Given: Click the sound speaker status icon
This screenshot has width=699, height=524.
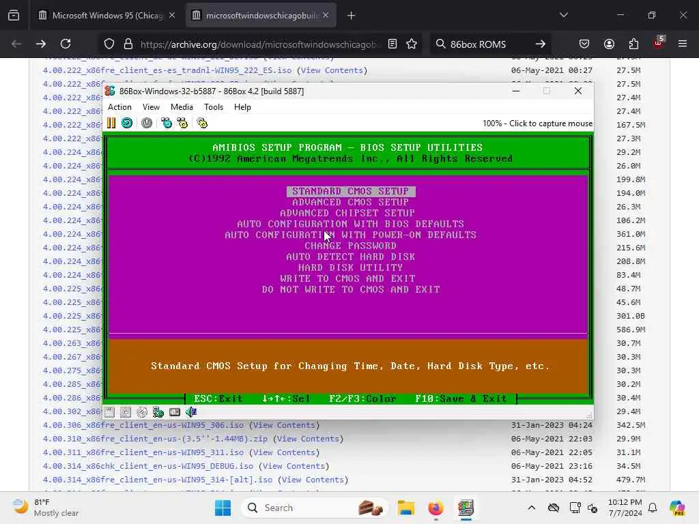Looking at the screenshot, I should [x=191, y=412].
